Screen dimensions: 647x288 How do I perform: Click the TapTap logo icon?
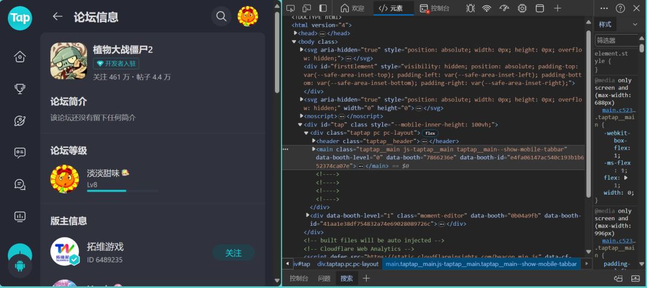coord(20,18)
